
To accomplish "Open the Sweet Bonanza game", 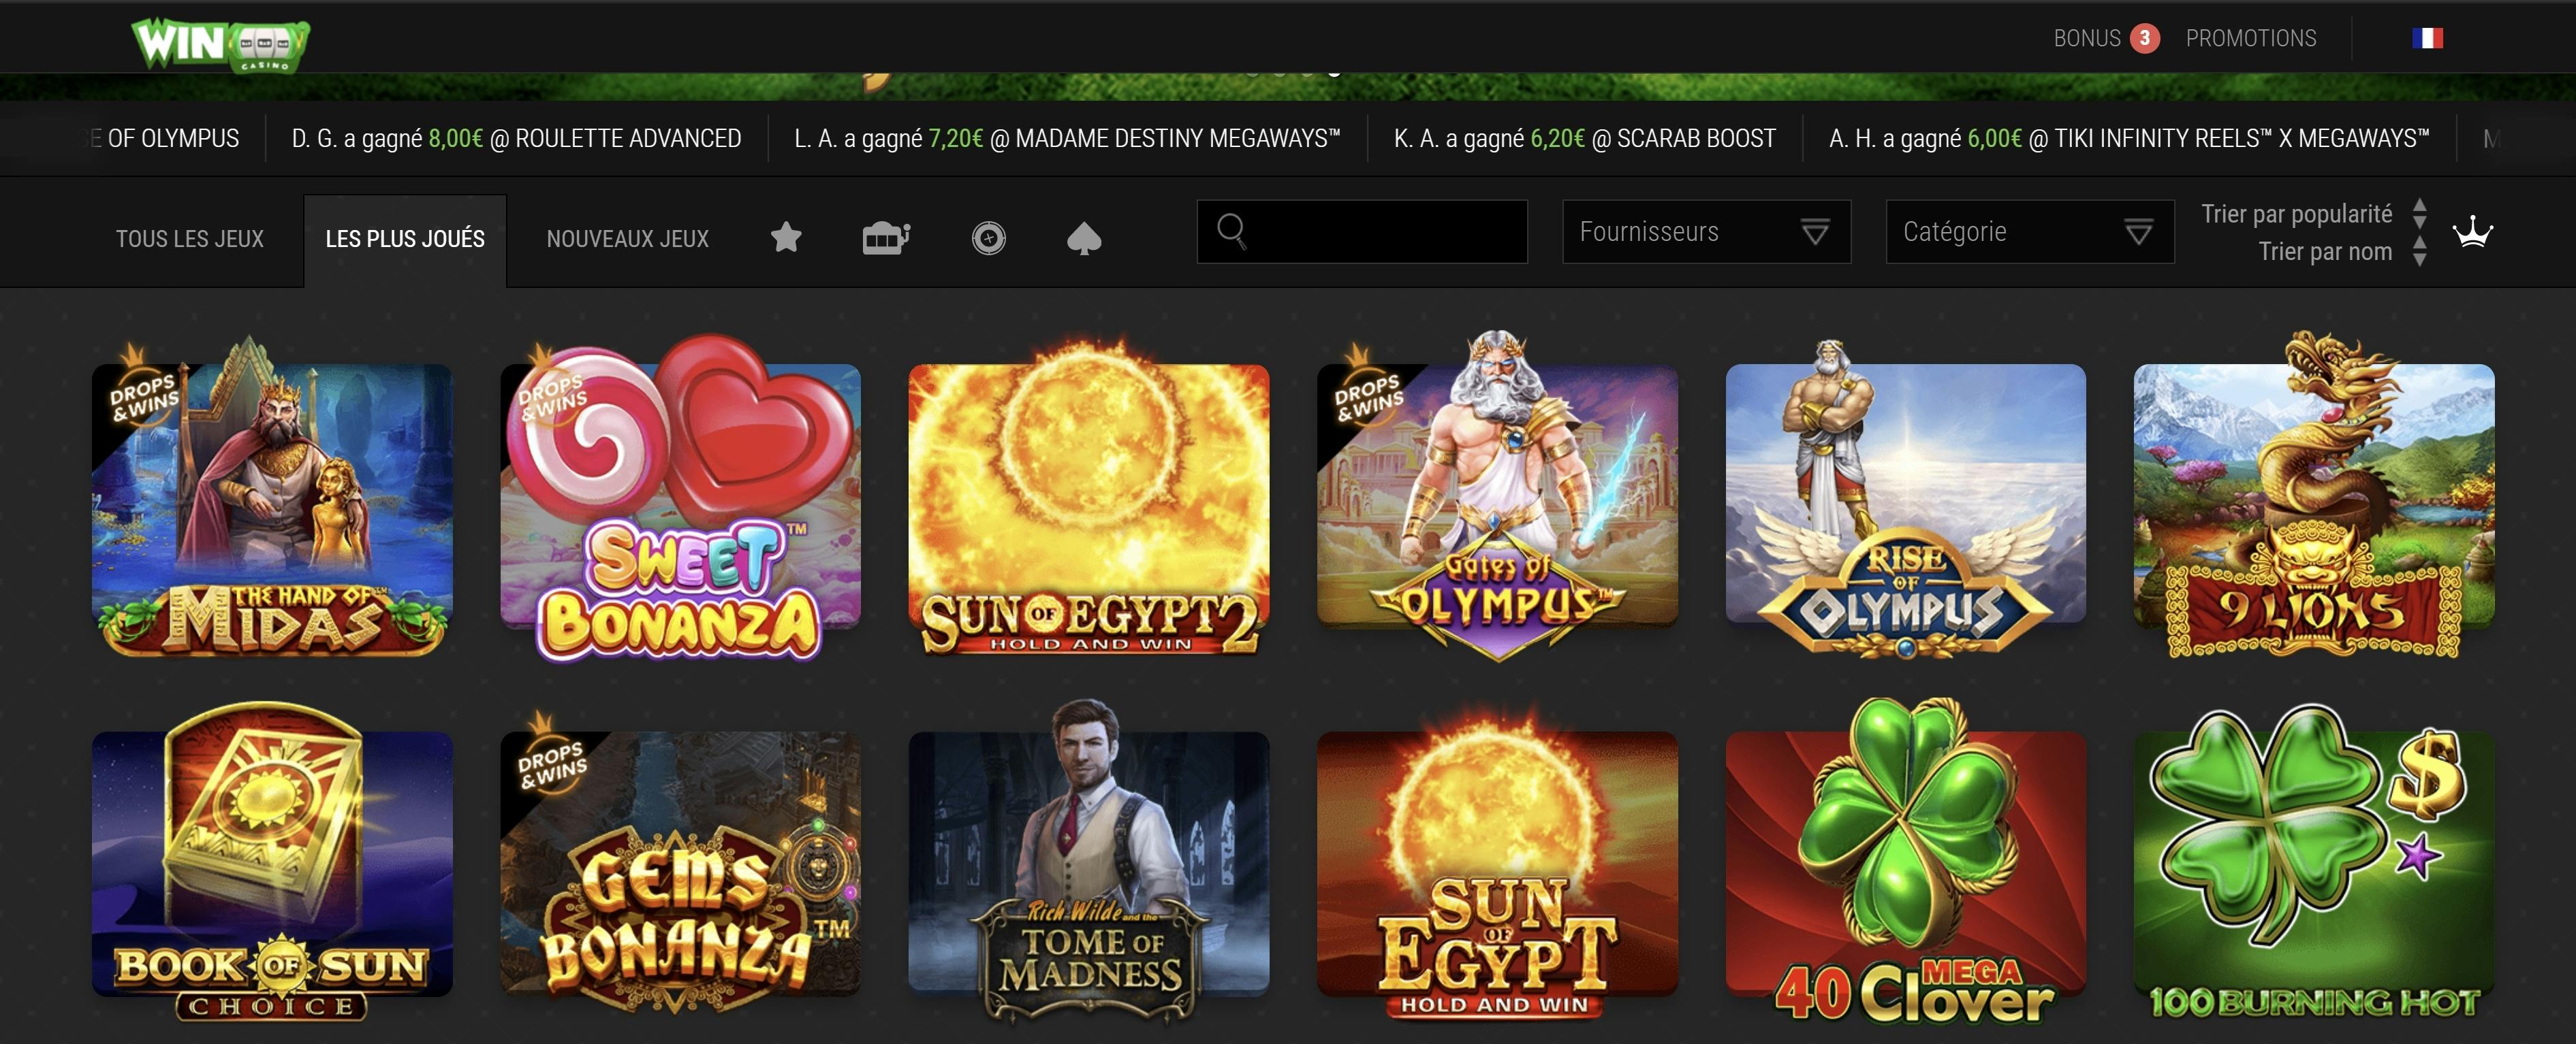I will (x=680, y=497).
